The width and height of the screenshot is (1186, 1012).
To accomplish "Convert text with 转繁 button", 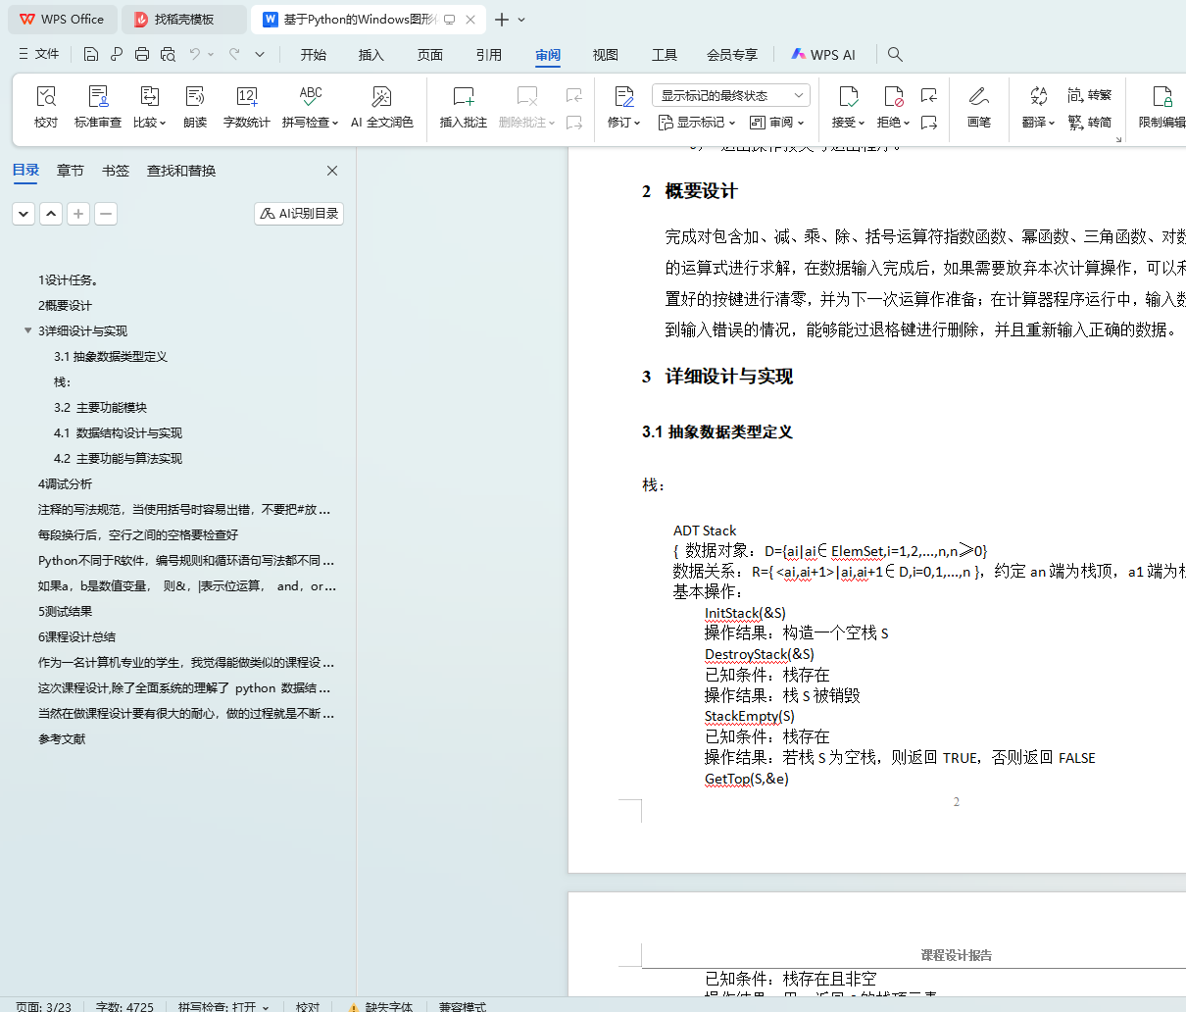I will pyautogui.click(x=1090, y=95).
